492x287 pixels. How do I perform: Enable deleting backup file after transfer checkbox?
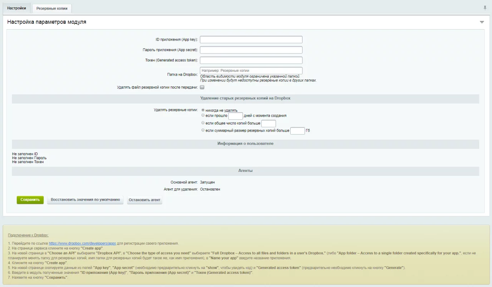click(202, 87)
